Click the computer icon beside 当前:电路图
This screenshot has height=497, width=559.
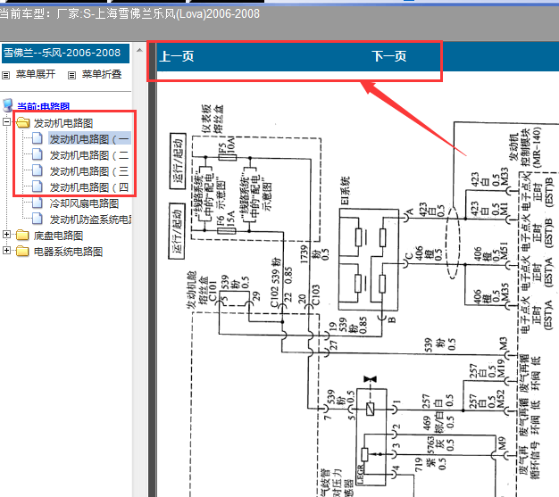7,105
